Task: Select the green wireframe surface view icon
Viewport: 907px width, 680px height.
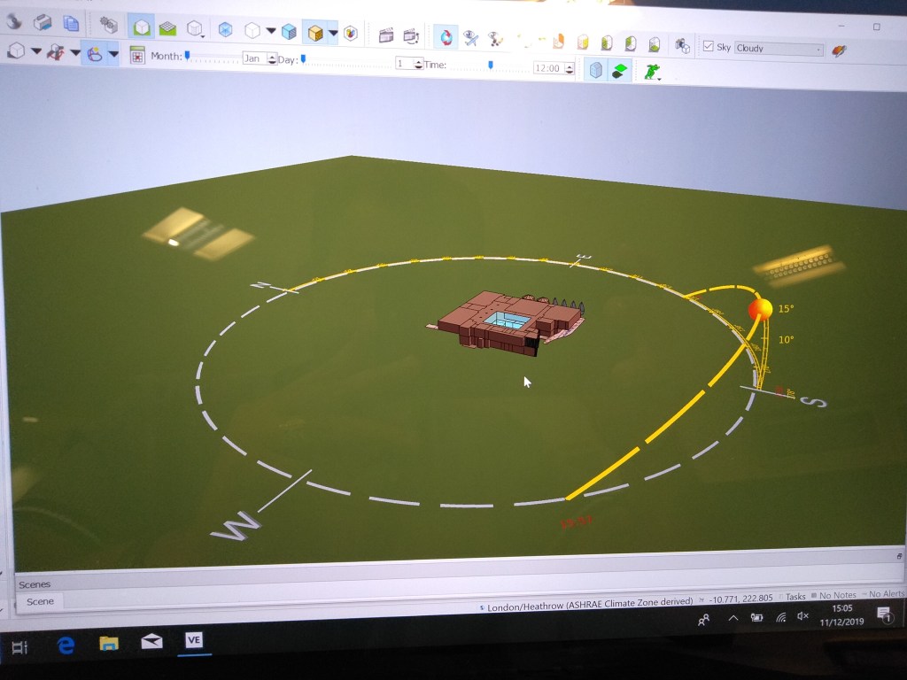Action: tap(167, 28)
